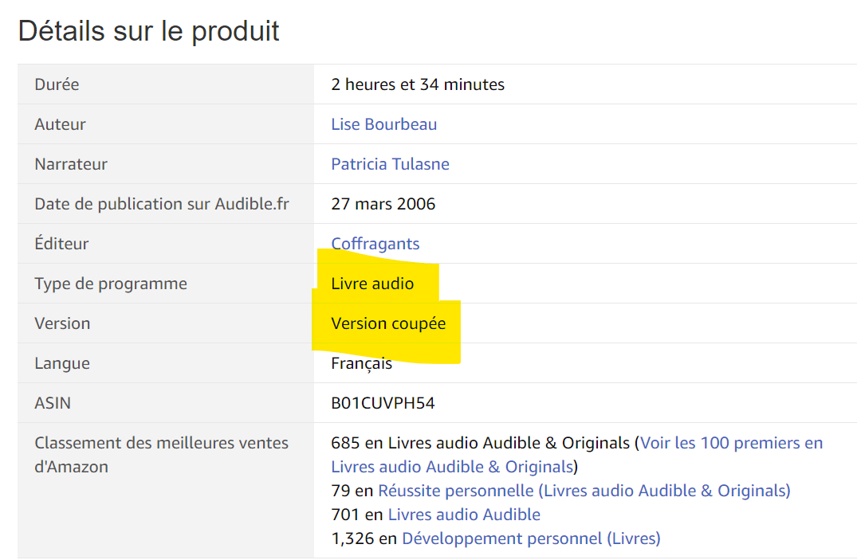
Task: Open Développement personnel (Livres) link
Action: tap(531, 538)
